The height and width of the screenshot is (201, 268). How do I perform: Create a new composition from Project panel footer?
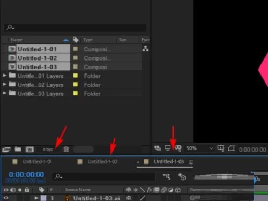click(29, 149)
